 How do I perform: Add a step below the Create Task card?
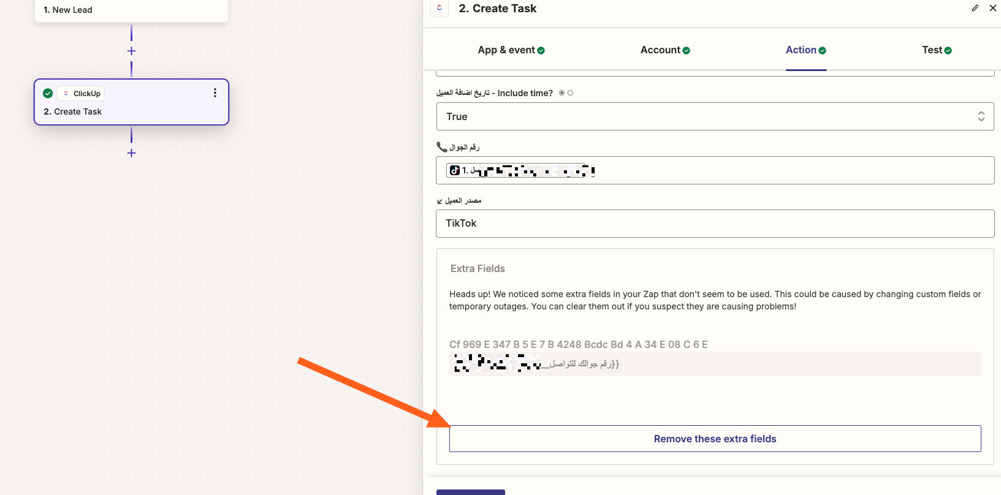pos(131,153)
